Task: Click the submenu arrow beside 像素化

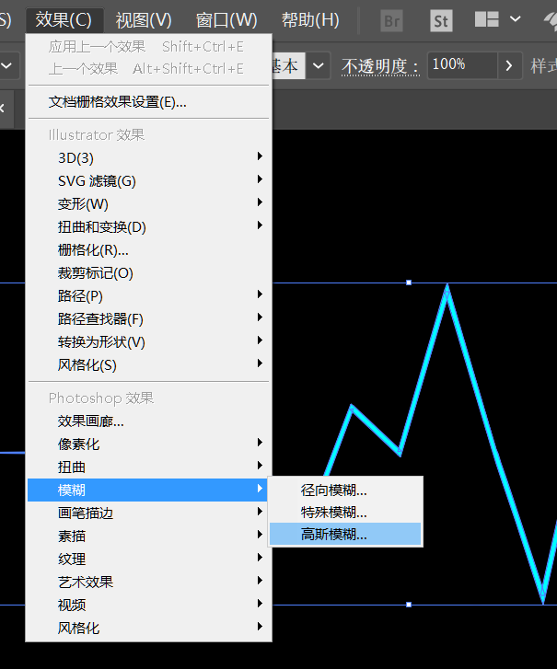Action: pos(260,443)
